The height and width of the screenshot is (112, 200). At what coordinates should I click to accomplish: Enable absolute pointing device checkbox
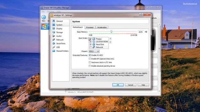[x=90, y=66]
